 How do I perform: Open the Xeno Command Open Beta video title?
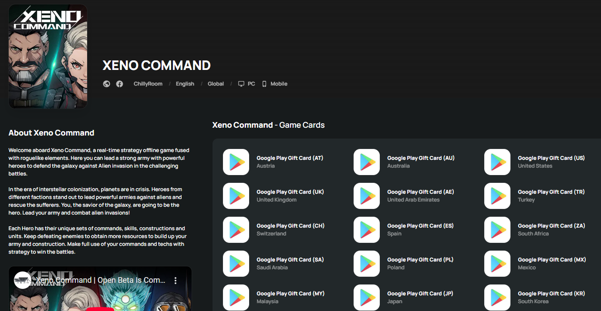click(x=101, y=280)
